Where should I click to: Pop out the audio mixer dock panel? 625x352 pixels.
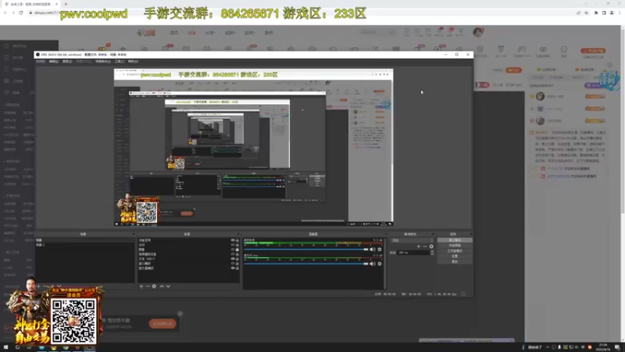[385, 234]
